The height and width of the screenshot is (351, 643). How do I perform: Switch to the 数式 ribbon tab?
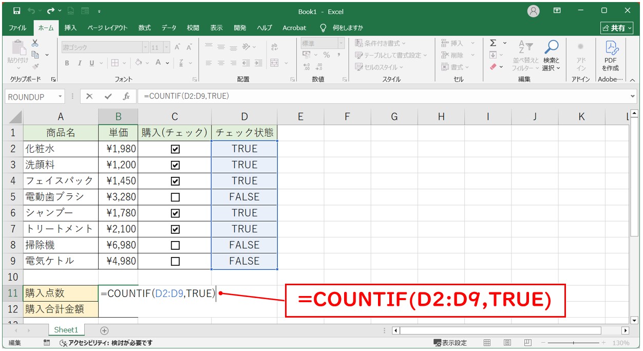click(145, 28)
